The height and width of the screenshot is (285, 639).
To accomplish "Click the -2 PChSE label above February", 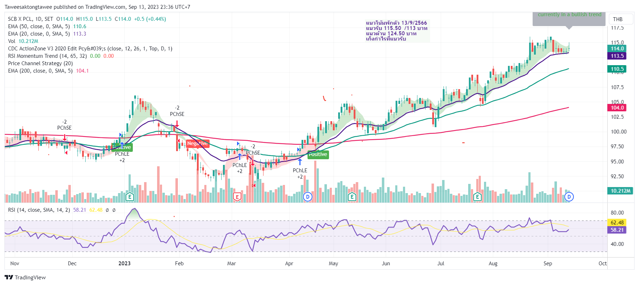I will coord(177,111).
